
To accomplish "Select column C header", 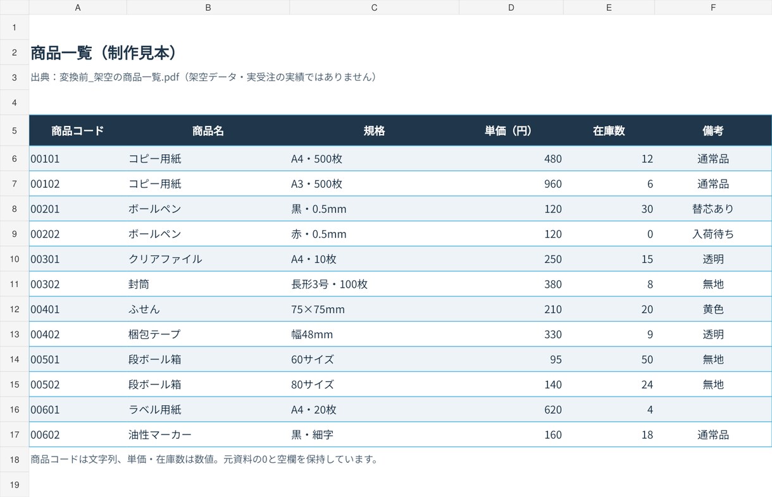I will tap(374, 8).
